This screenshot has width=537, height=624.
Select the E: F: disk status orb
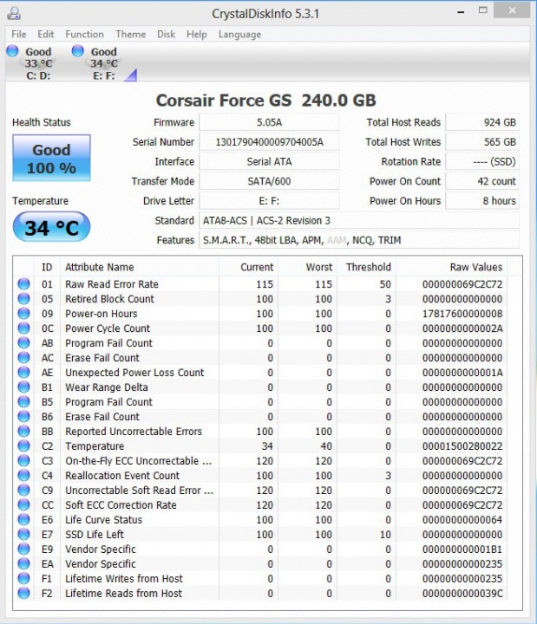coord(78,50)
